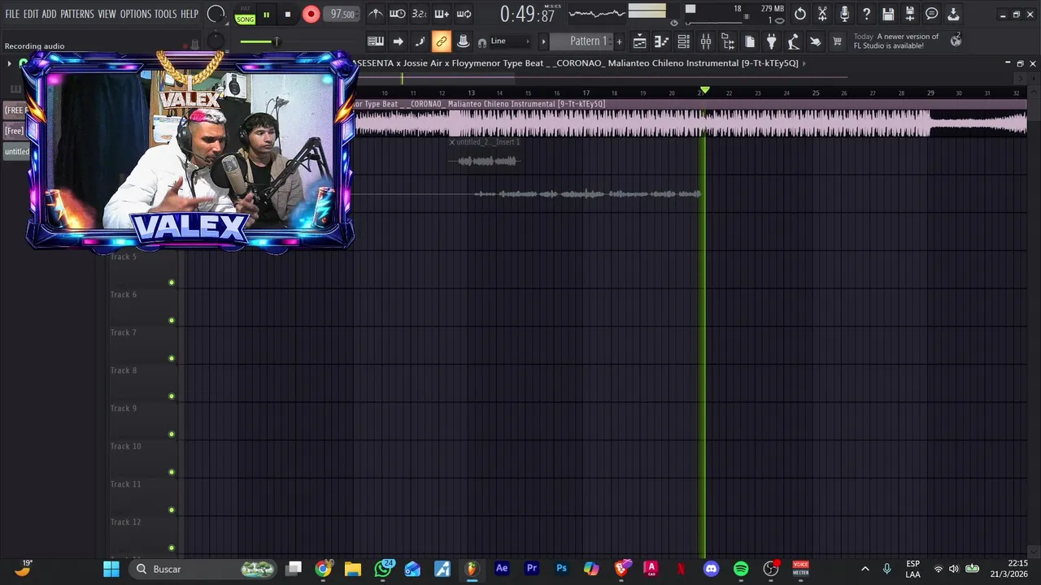The image size is (1041, 585).
Task: Open the help question mark icon
Action: 866,14
